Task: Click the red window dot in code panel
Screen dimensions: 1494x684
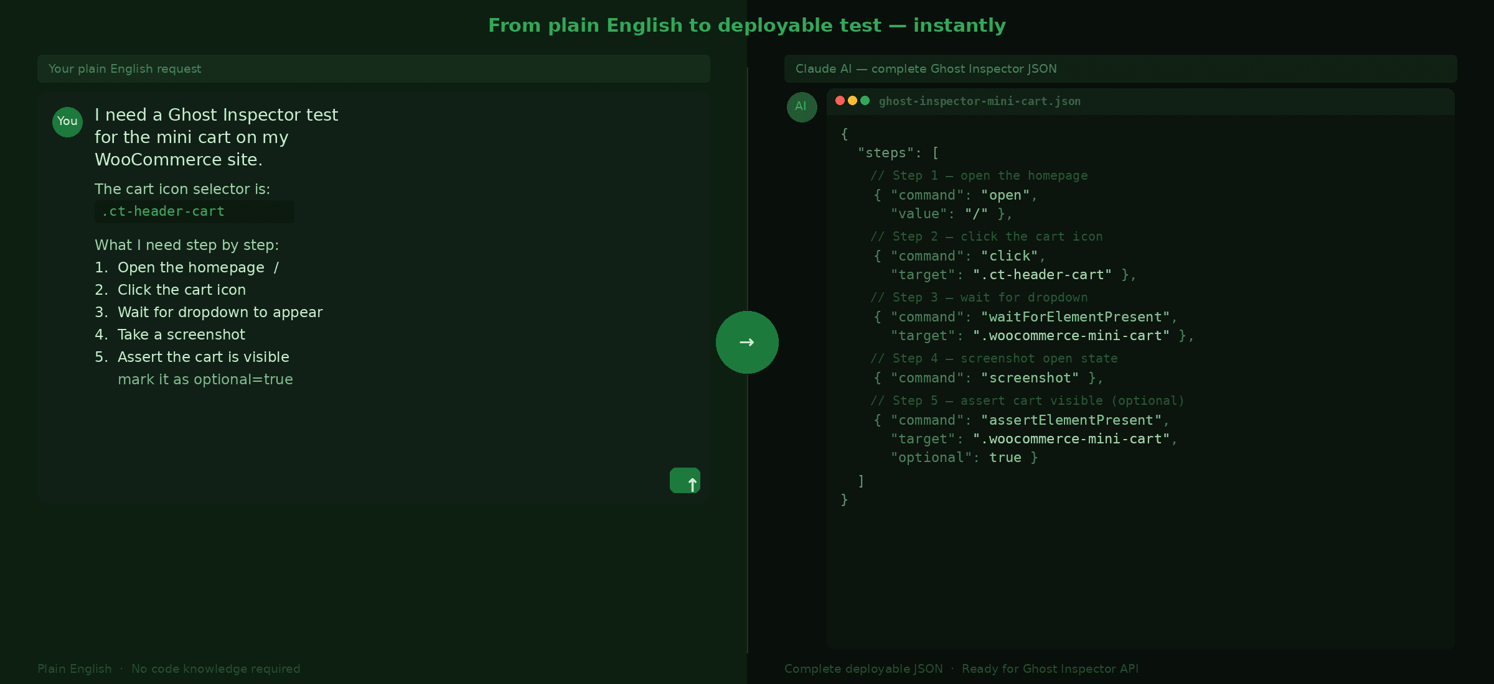Action: click(x=840, y=101)
